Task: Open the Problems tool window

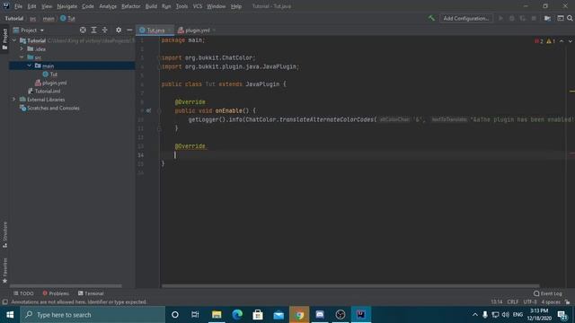Action: point(56,293)
